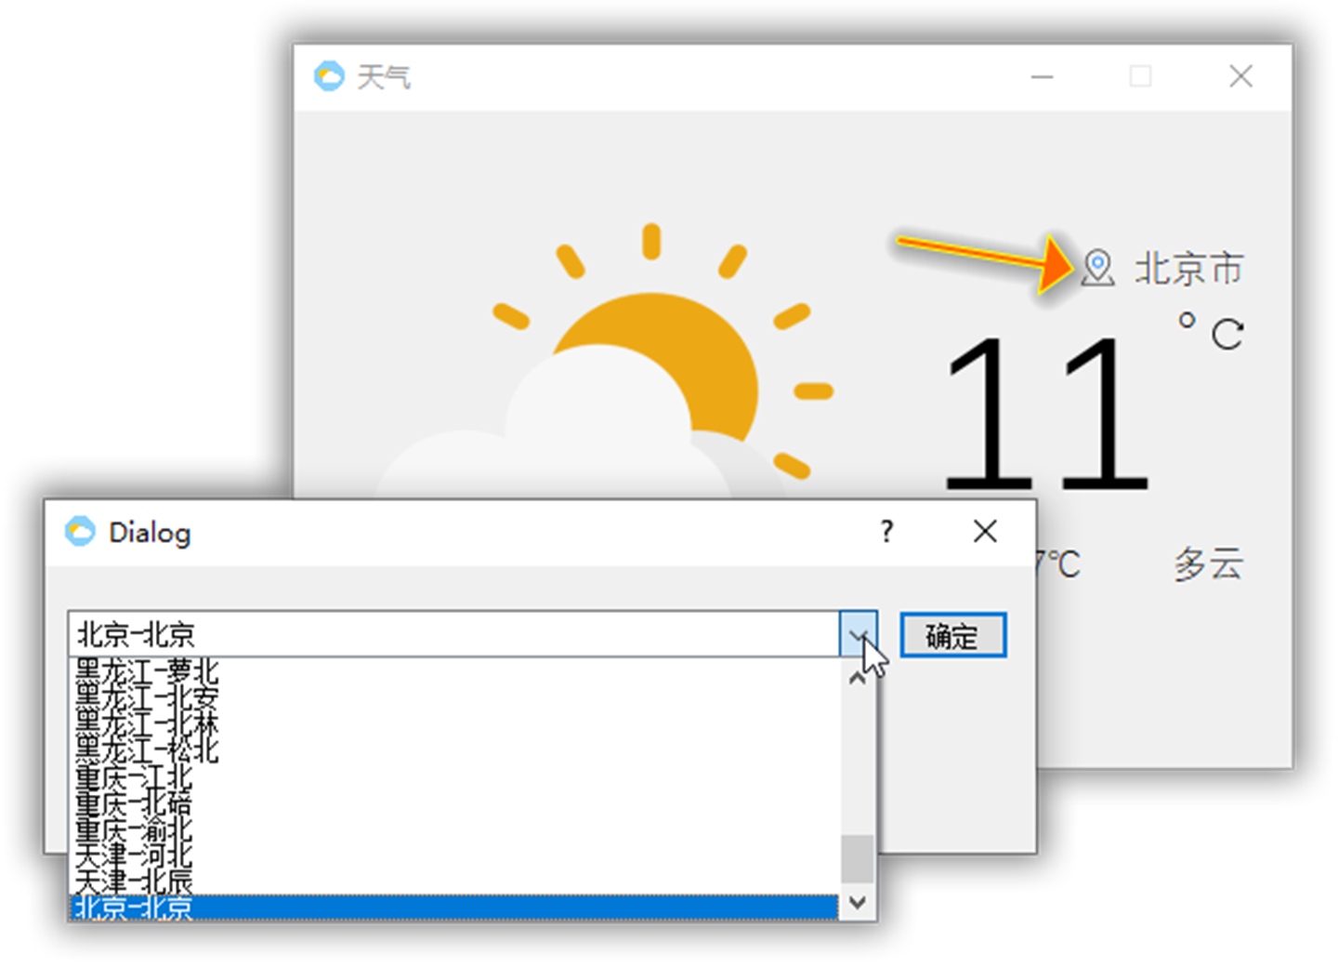This screenshot has width=1338, height=967.
Task: Click the help question mark on the Dialog
Action: [886, 532]
